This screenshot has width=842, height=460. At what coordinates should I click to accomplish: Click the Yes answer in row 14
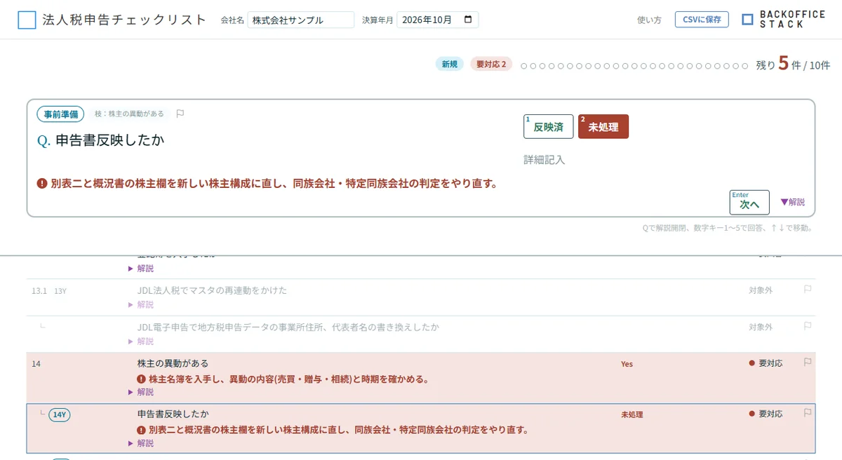(x=627, y=364)
